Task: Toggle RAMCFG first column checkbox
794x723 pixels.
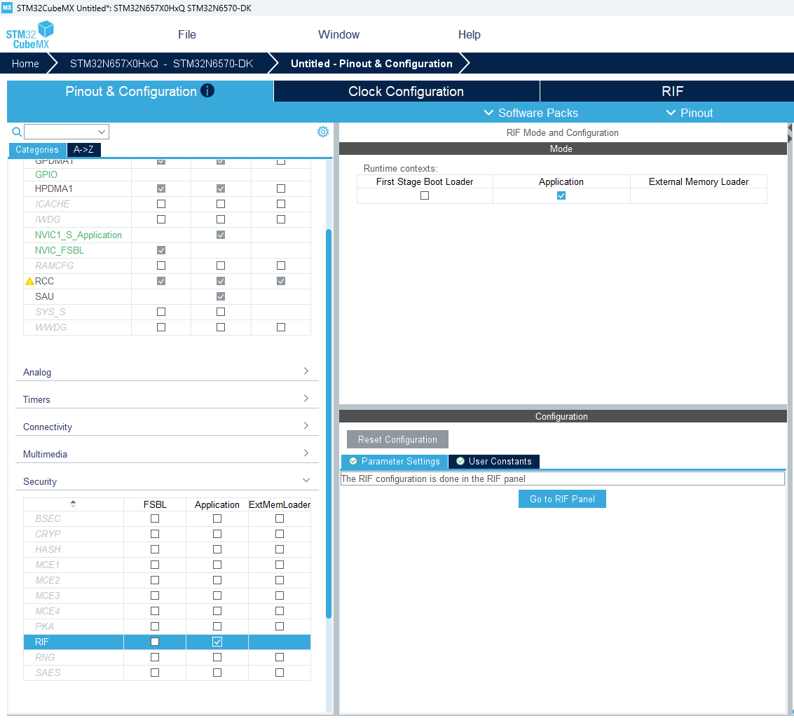Action: coord(161,266)
